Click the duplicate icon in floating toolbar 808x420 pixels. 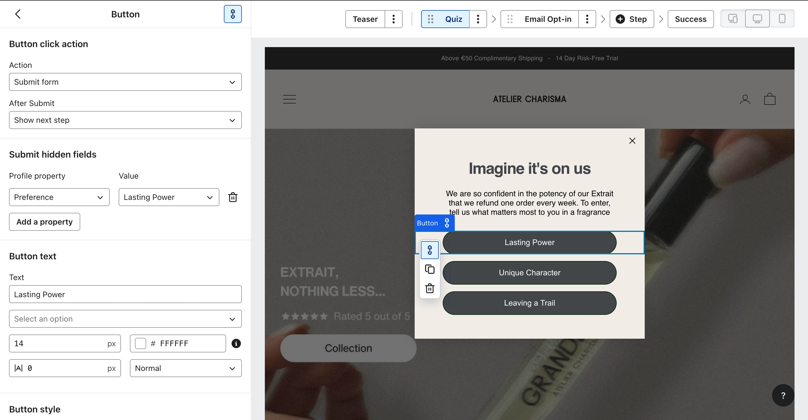(x=430, y=269)
